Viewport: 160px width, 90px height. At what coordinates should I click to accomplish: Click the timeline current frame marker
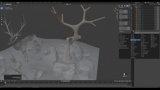coord(5,82)
